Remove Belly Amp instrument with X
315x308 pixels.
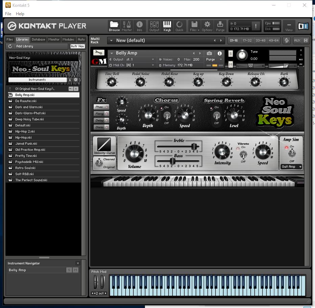[301, 50]
